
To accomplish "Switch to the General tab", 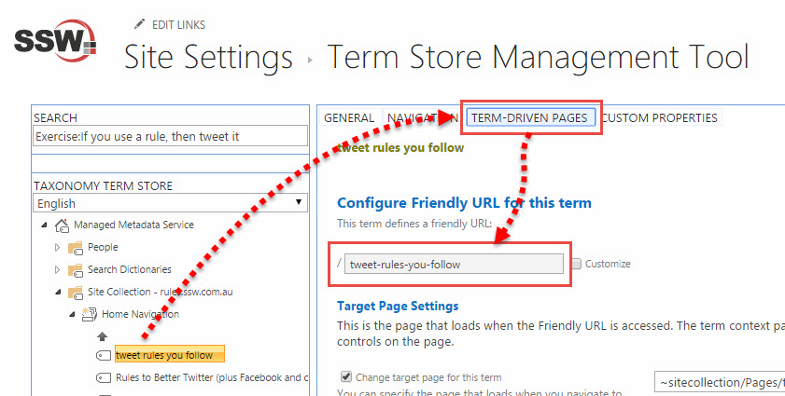I will pos(348,118).
